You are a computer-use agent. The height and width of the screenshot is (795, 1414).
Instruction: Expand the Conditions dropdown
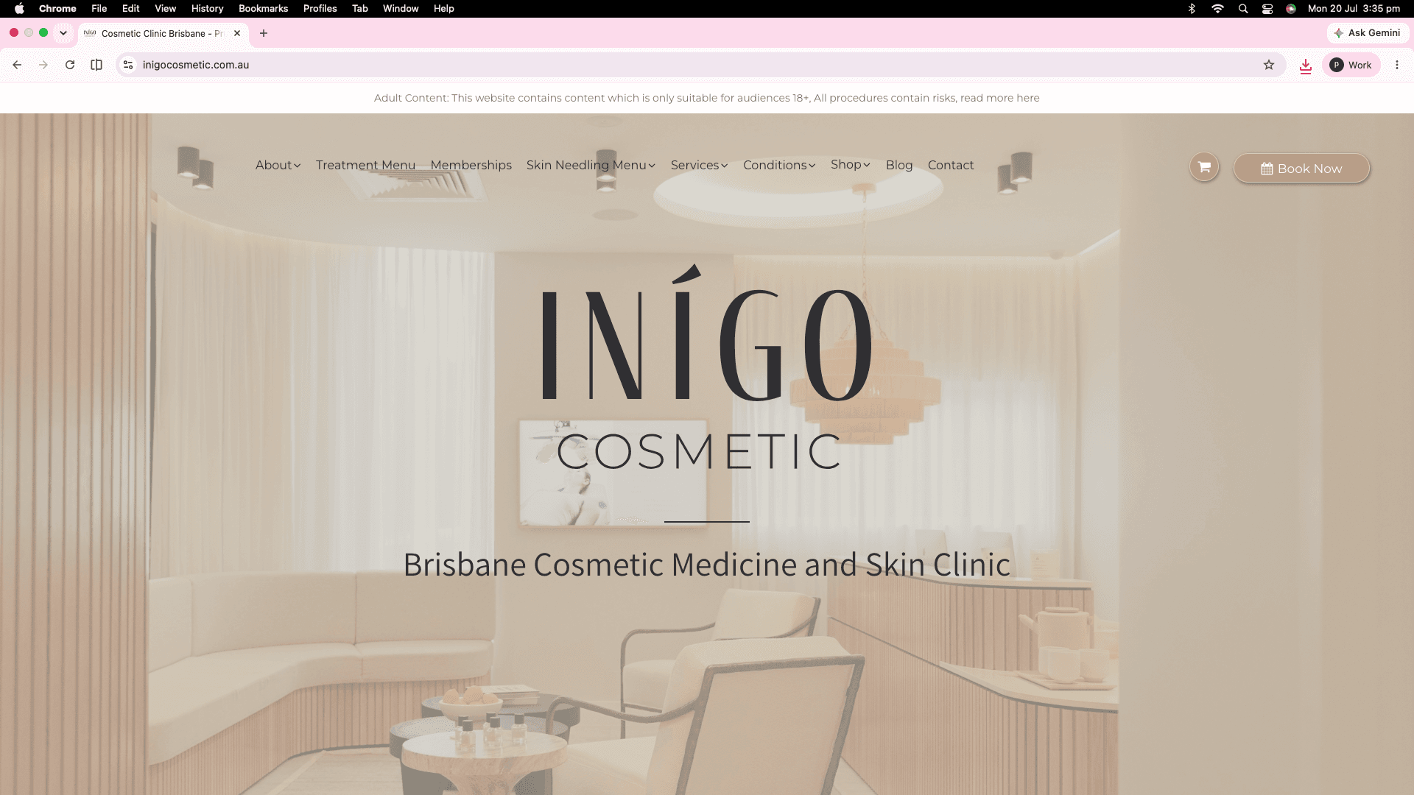tap(779, 165)
